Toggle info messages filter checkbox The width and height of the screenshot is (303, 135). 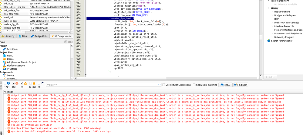pos(5,83)
